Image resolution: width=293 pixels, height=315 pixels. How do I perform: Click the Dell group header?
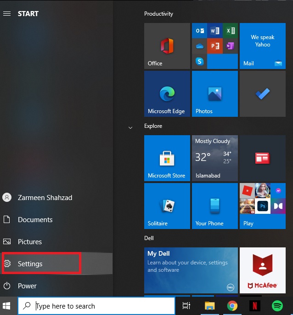(x=149, y=238)
